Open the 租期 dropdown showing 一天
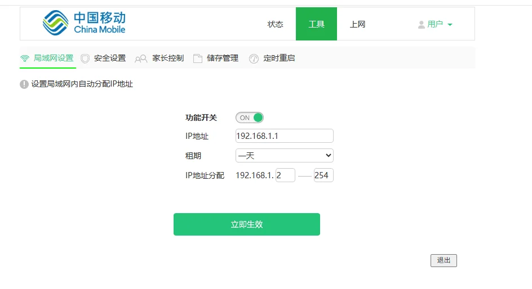Screen dimensions: 532x289 (285, 155)
